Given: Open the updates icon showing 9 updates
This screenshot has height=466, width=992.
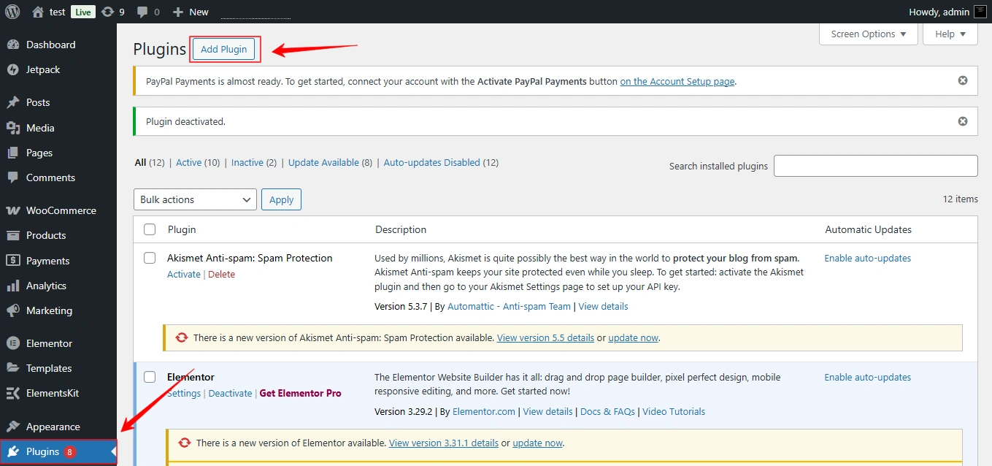Looking at the screenshot, I should [x=109, y=11].
